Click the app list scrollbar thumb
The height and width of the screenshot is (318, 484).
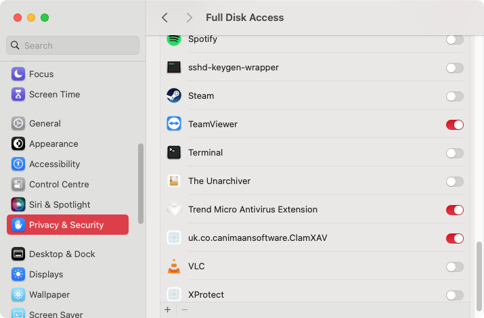point(479,276)
